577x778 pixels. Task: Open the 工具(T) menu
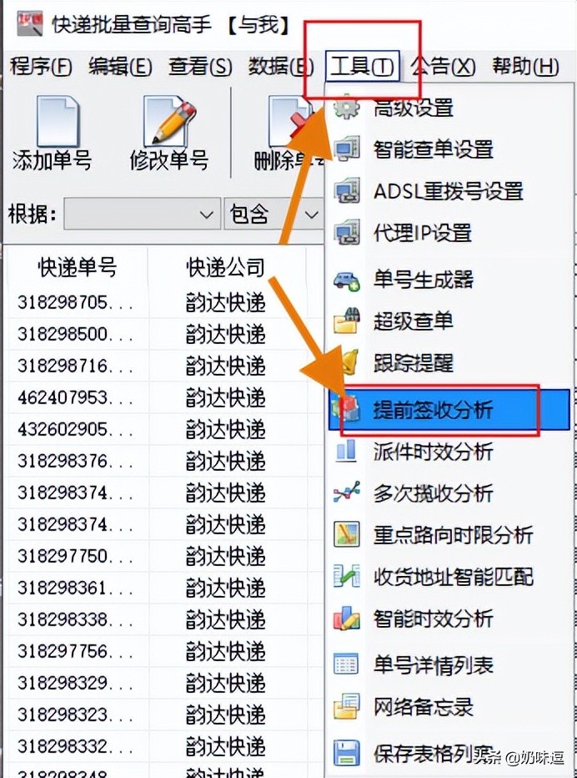363,67
